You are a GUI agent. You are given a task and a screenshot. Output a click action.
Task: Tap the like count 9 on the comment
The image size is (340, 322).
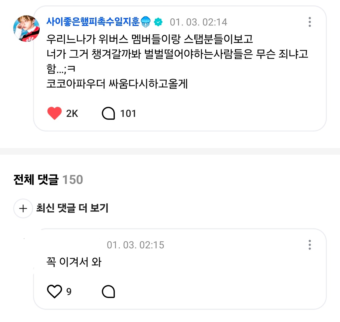click(69, 292)
